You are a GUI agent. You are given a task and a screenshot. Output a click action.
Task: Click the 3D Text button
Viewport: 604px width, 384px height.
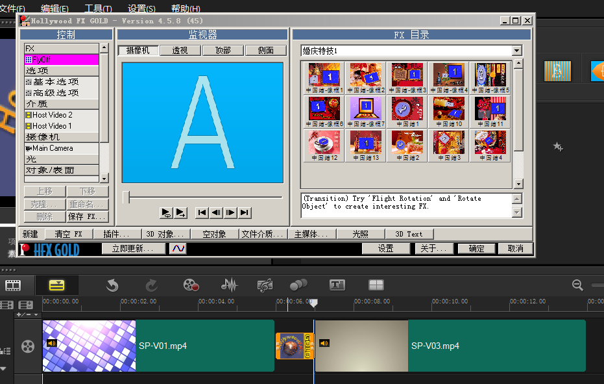pyautogui.click(x=409, y=234)
